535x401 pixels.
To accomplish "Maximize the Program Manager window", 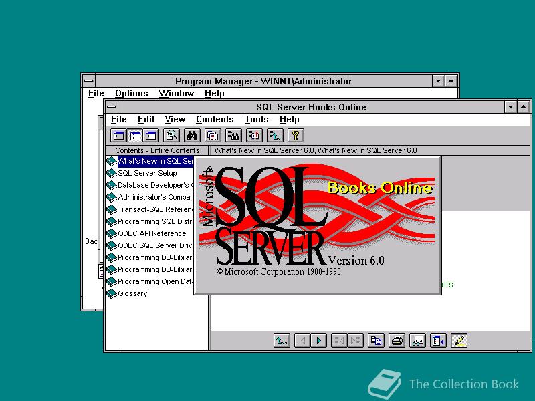I will 451,81.
